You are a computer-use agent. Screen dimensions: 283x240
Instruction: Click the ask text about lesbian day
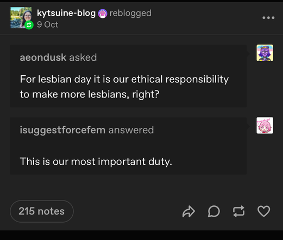point(124,87)
